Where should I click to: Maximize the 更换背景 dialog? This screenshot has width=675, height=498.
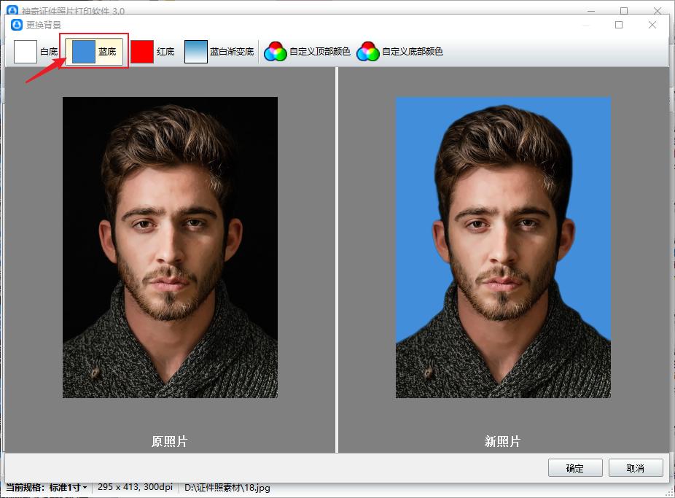click(619, 25)
